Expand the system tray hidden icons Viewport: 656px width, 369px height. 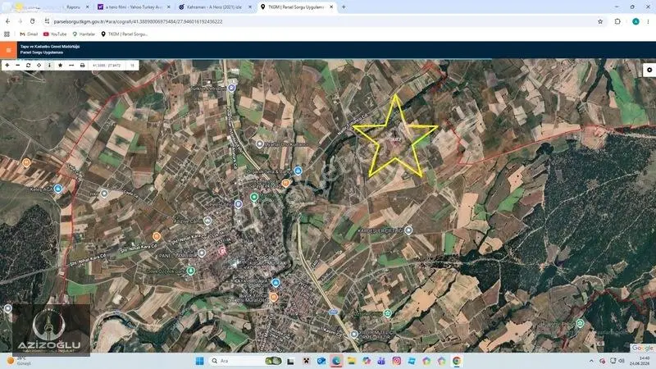point(591,361)
